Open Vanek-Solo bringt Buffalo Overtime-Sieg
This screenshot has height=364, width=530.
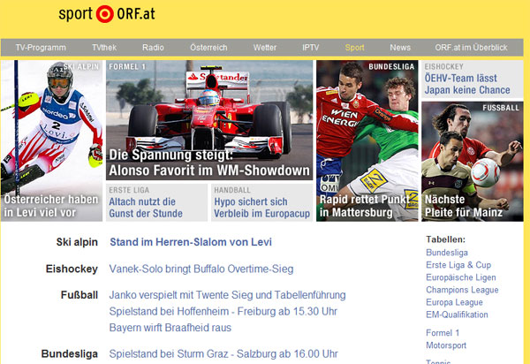(201, 269)
